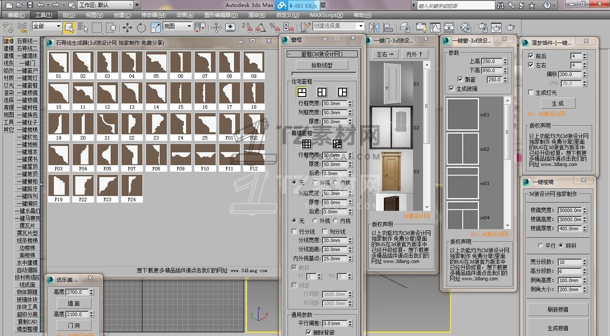Select the grid curtain wall frame icon
610x336 pixels.
tap(307, 144)
